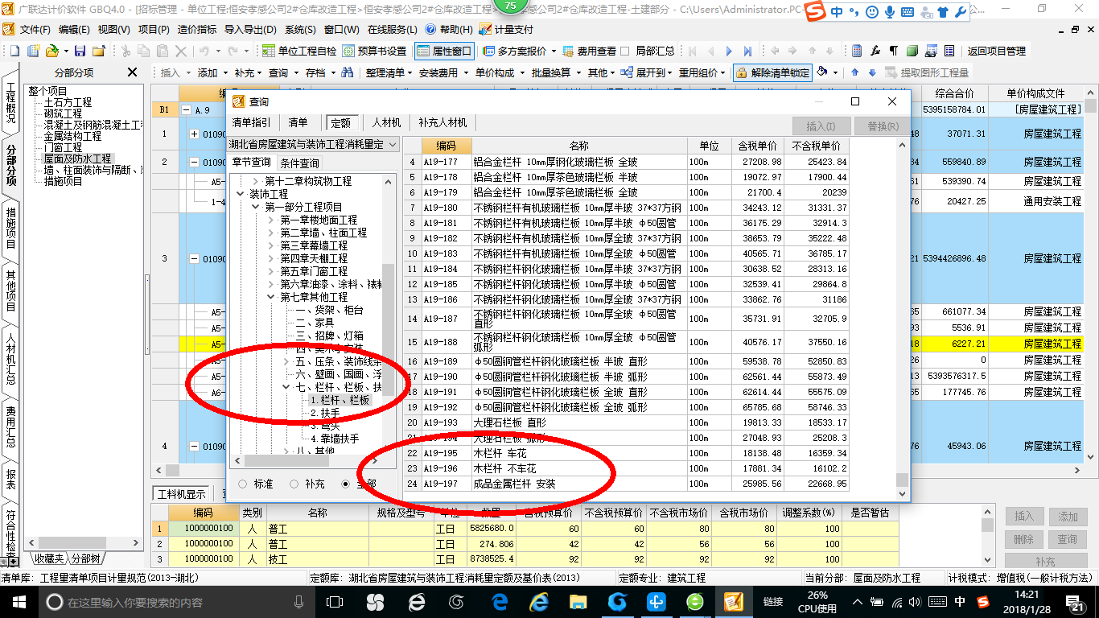This screenshot has width=1099, height=618.
Task: Select the 标准 radio button
Action: (x=243, y=484)
